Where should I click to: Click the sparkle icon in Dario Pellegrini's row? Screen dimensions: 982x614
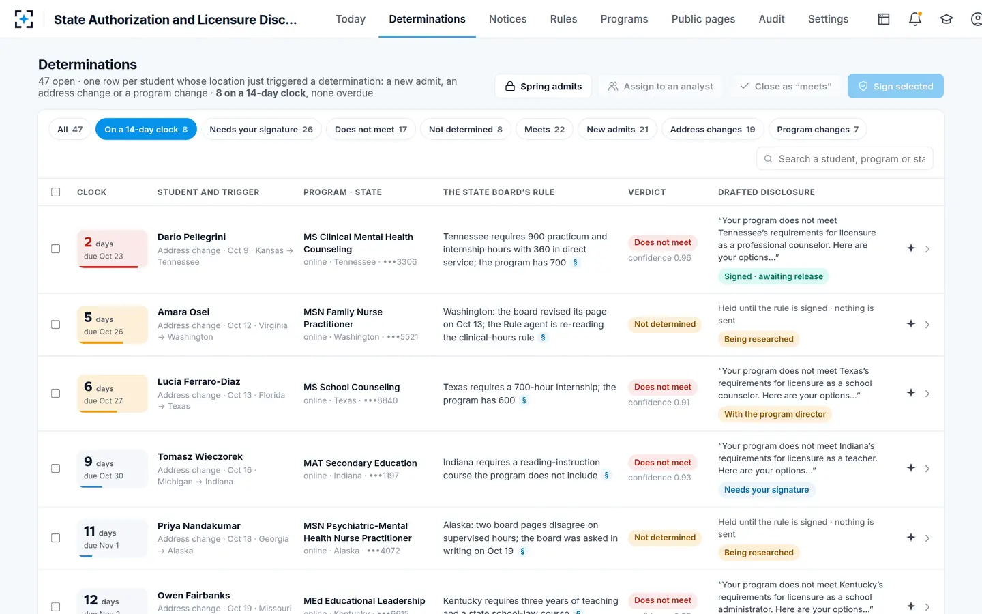(911, 248)
